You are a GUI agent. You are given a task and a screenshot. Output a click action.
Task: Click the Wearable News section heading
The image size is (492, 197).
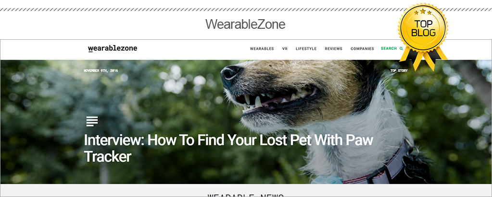tap(246, 195)
